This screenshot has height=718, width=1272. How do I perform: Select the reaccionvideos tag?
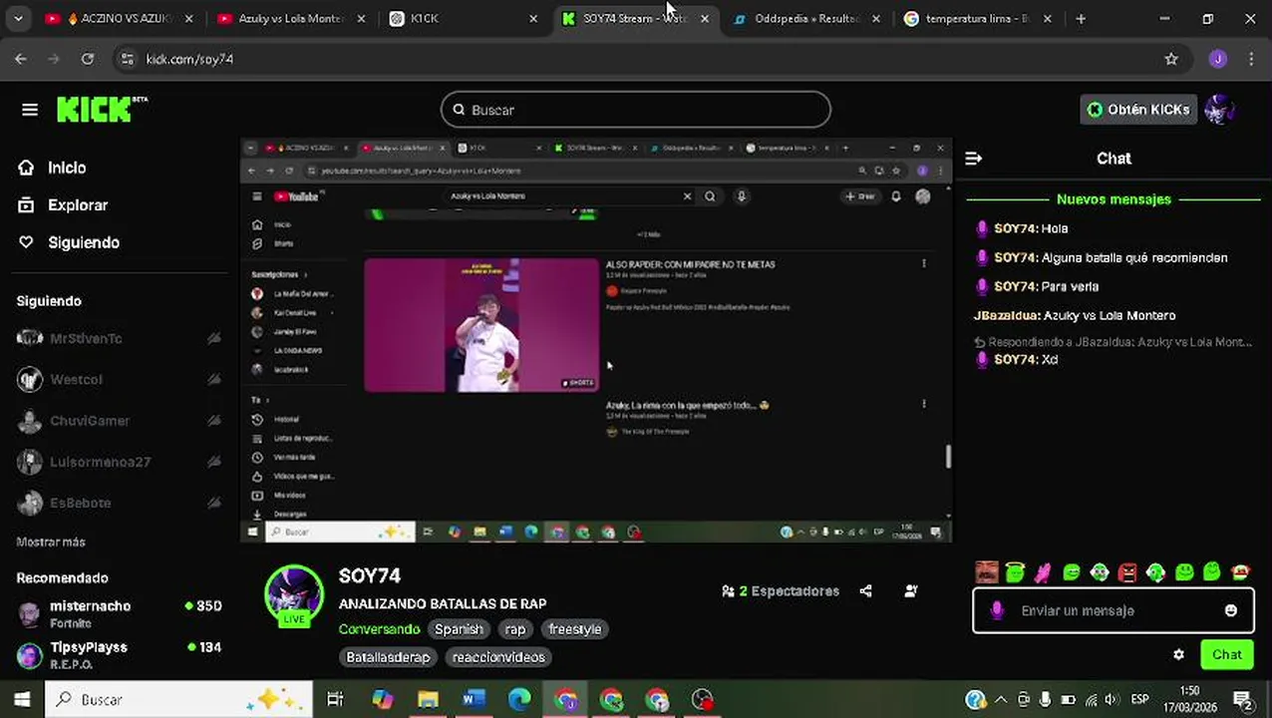(x=498, y=657)
